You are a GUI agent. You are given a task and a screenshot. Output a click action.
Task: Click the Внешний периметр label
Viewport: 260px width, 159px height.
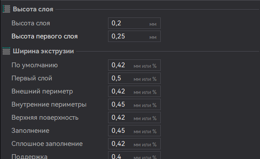(42, 91)
